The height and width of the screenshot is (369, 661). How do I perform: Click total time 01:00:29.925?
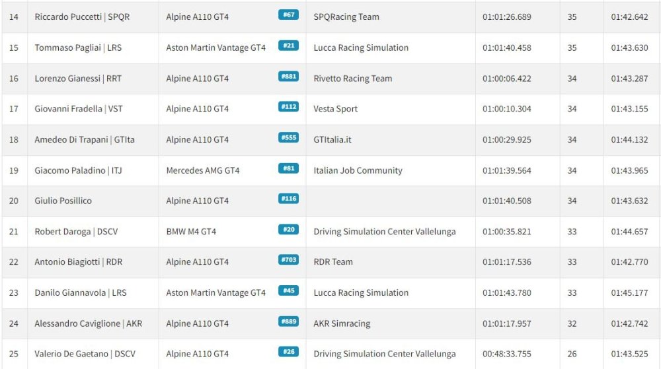pos(507,139)
